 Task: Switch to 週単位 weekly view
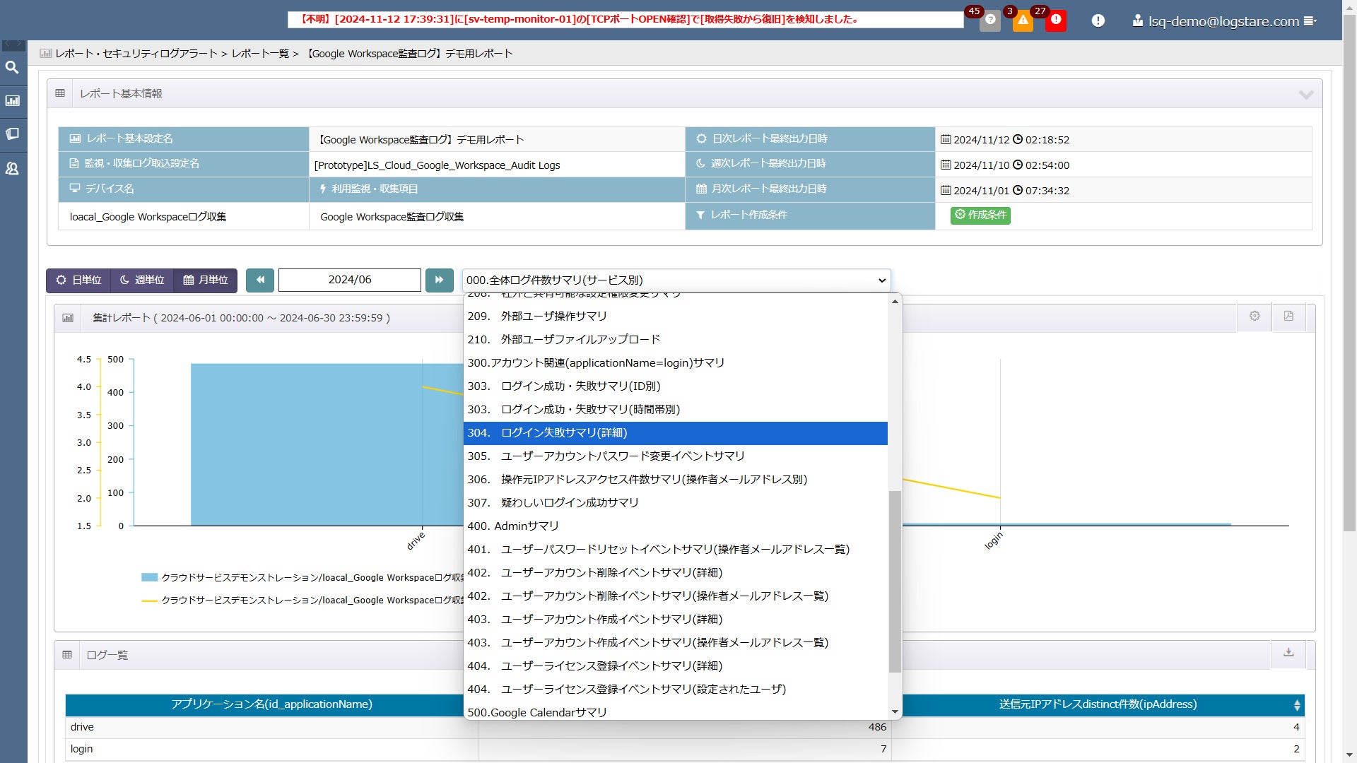pyautogui.click(x=142, y=280)
